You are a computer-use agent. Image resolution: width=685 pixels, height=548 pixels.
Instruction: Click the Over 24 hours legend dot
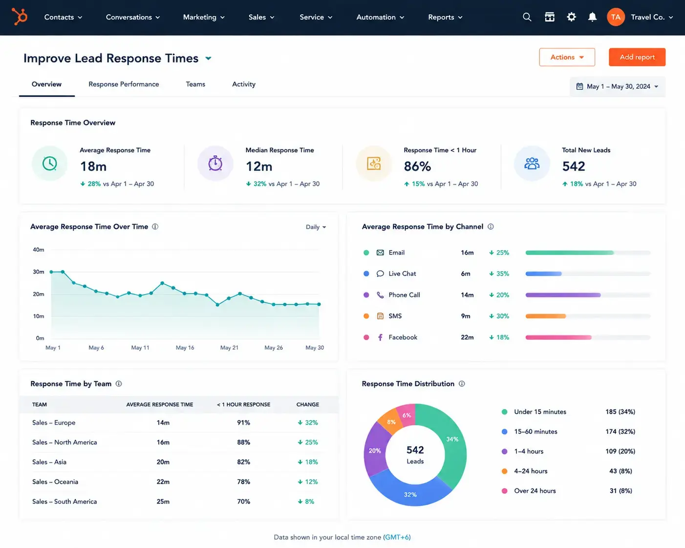tap(504, 491)
